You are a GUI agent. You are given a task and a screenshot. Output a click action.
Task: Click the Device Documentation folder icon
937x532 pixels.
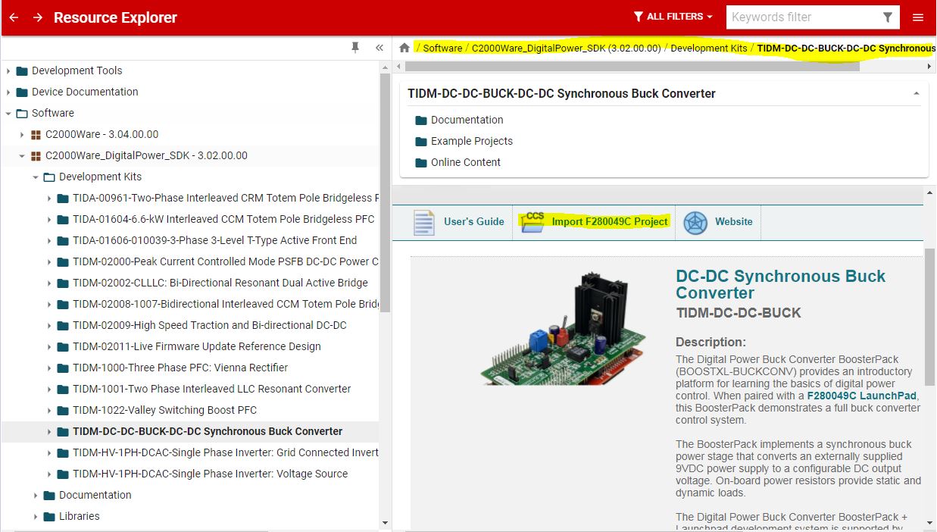(22, 92)
